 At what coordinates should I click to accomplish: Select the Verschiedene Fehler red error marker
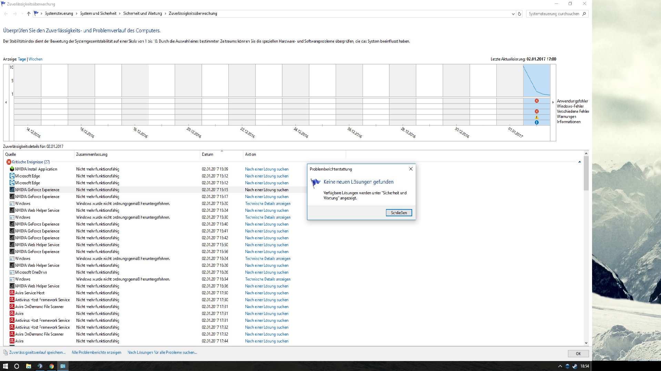point(537,111)
